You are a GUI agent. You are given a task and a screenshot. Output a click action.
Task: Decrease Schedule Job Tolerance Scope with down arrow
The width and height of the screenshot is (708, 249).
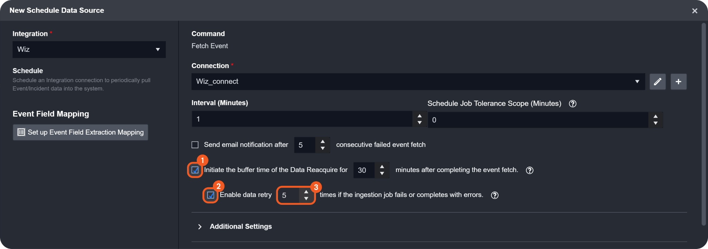tap(655, 123)
